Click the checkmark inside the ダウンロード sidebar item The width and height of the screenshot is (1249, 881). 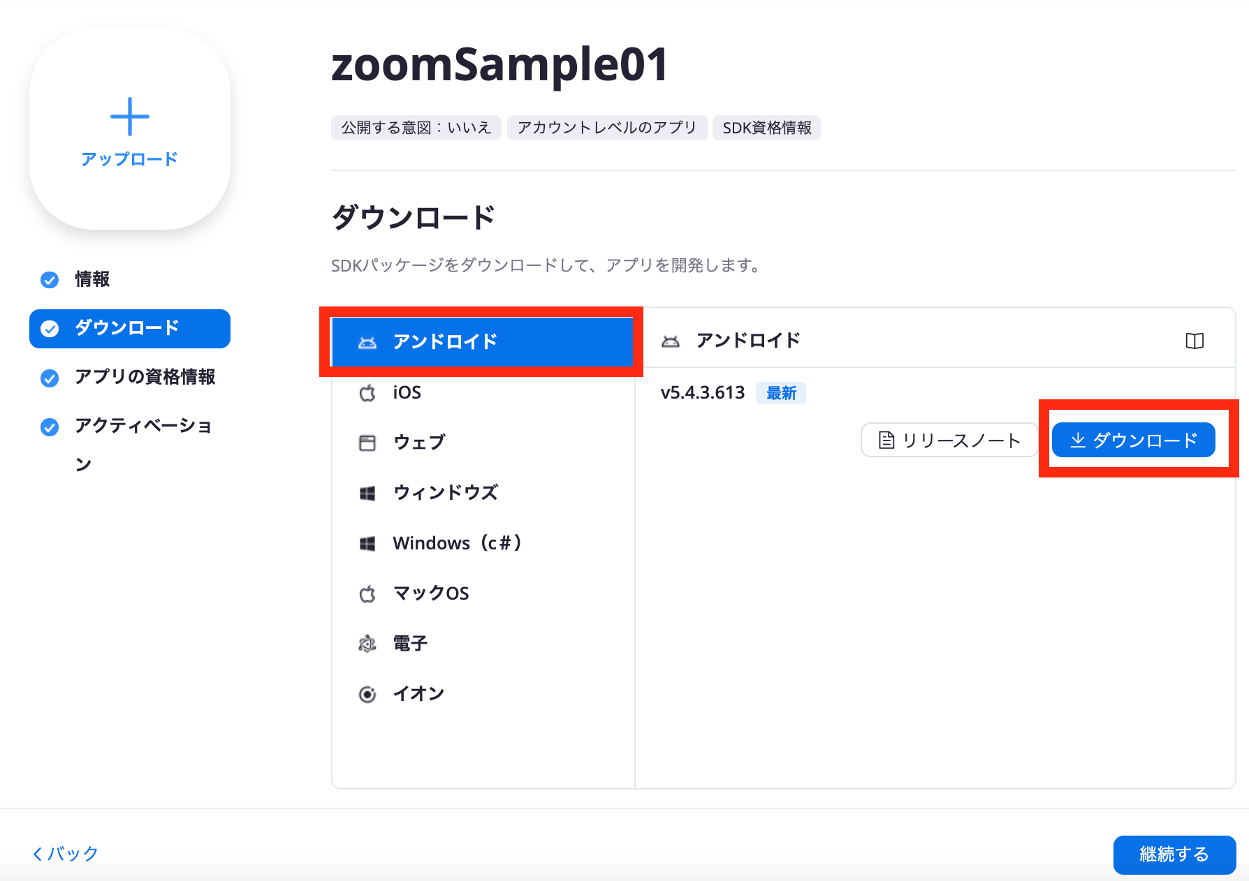(x=49, y=328)
